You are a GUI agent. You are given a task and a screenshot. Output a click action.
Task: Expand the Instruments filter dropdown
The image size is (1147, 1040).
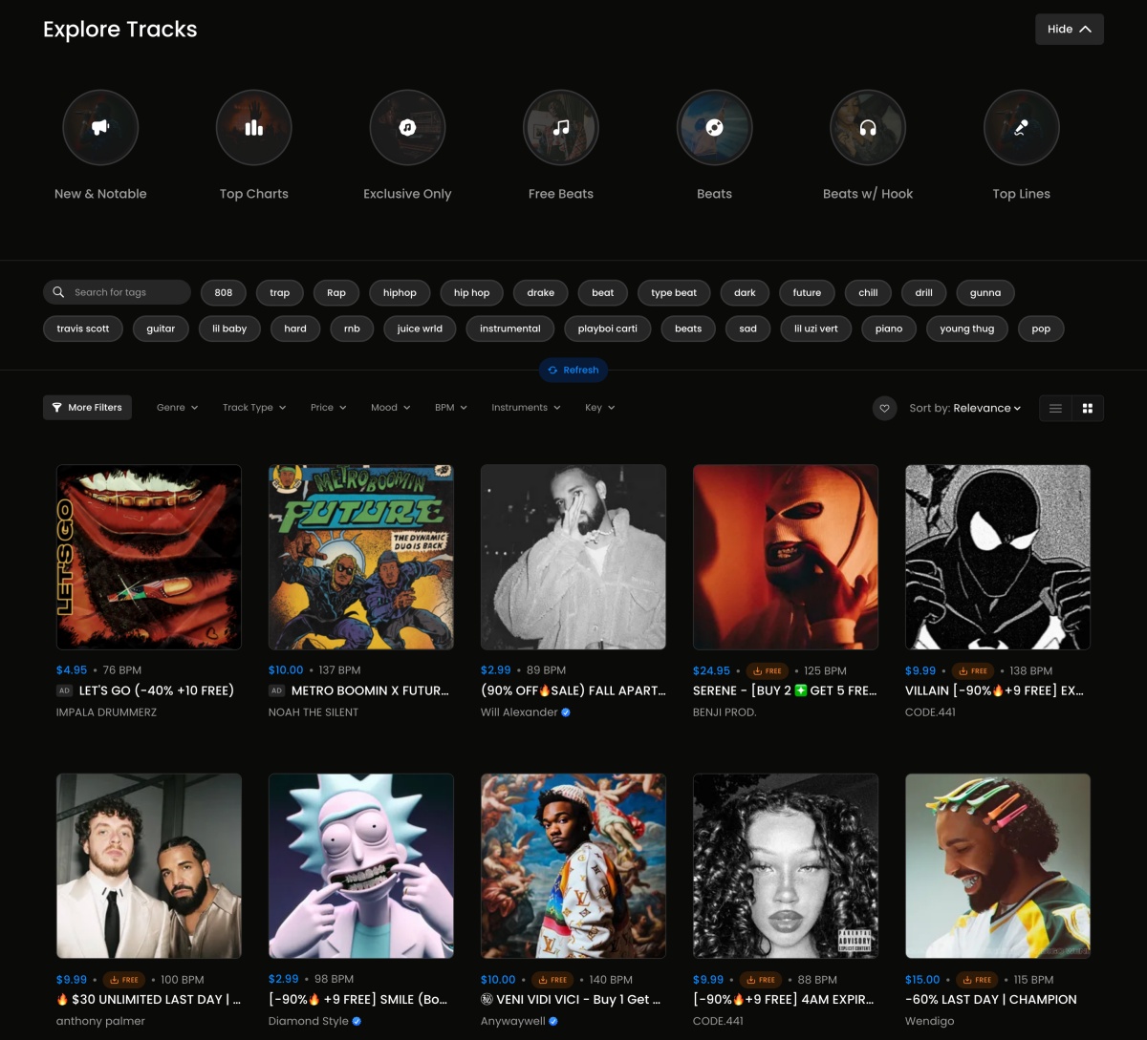(x=527, y=408)
